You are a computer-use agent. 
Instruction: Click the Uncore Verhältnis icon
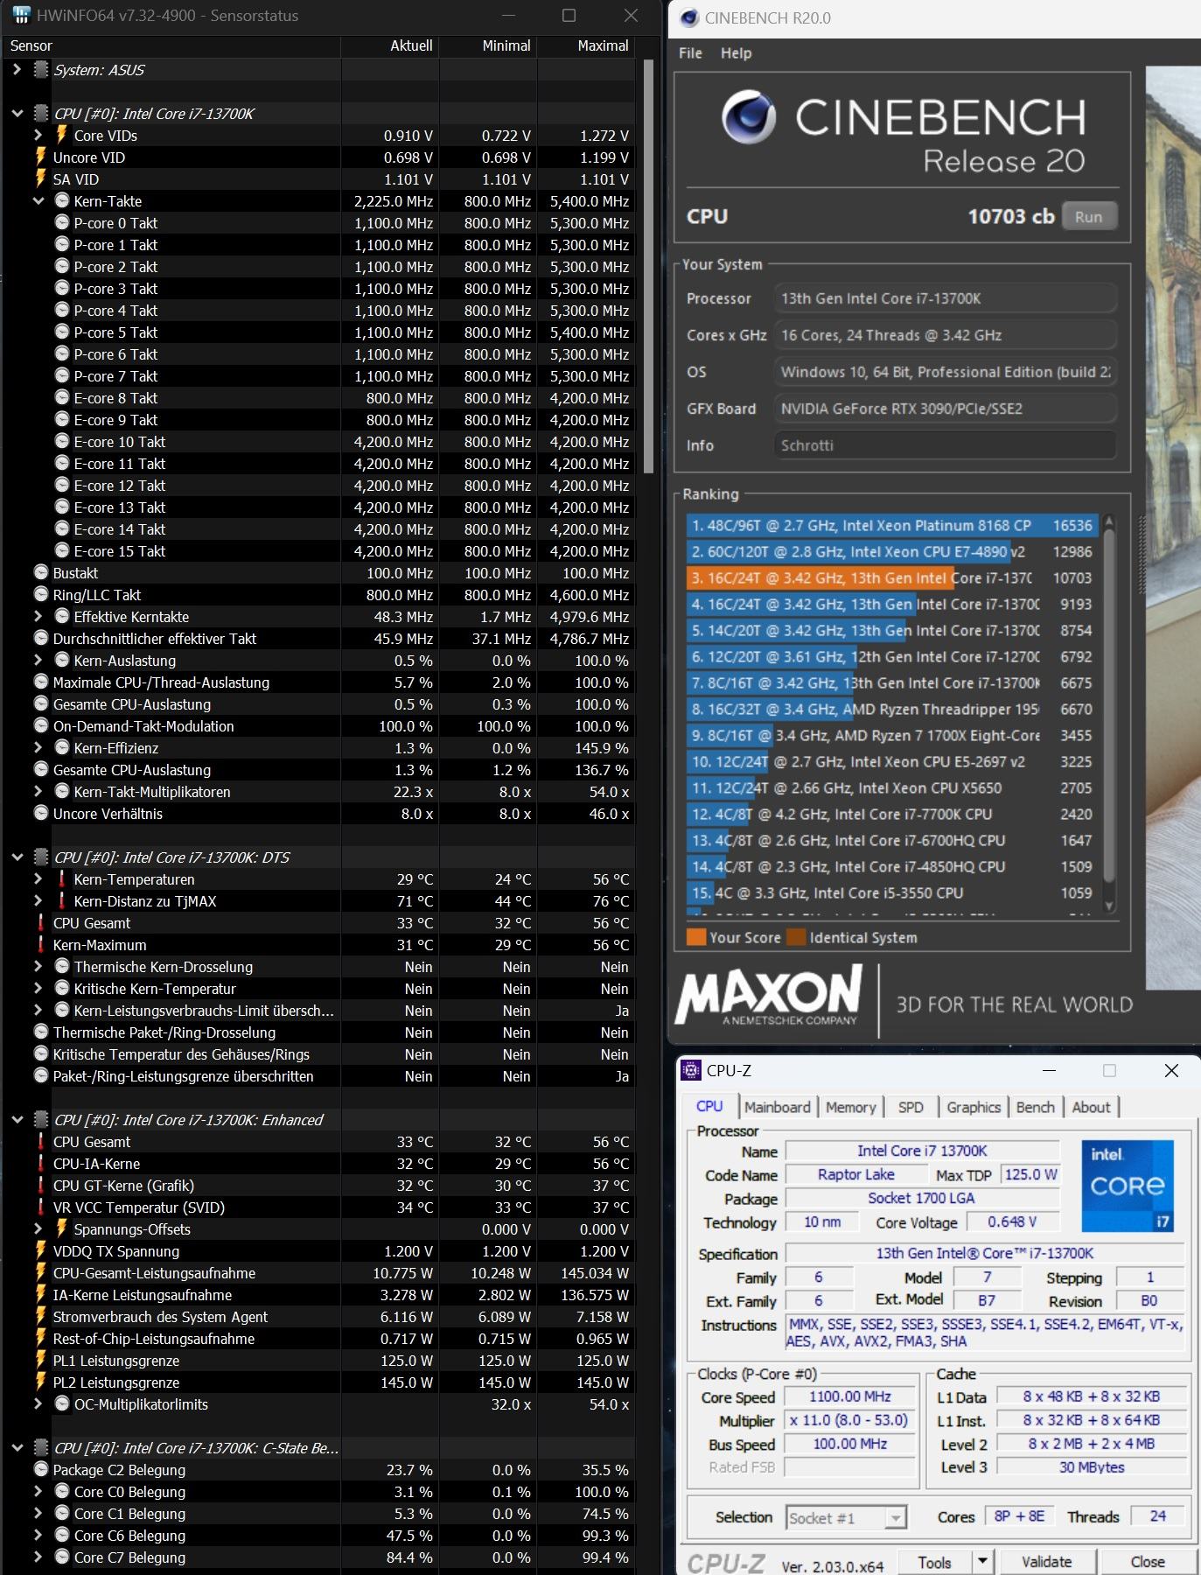[41, 813]
